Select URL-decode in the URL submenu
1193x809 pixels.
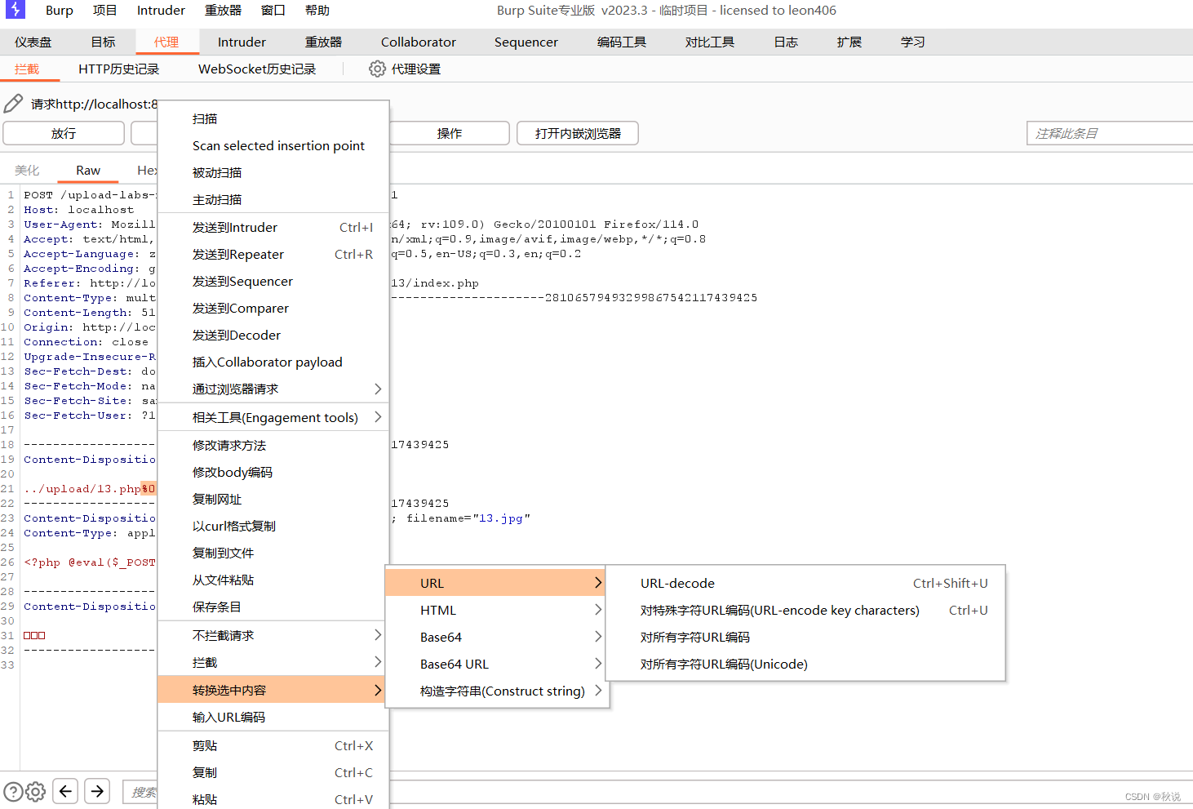click(x=805, y=583)
